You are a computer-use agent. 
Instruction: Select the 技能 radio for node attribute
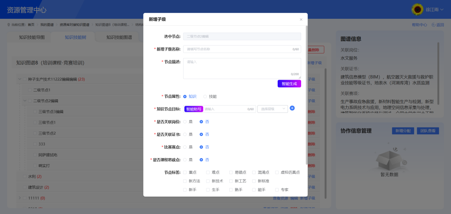pyautogui.click(x=205, y=96)
